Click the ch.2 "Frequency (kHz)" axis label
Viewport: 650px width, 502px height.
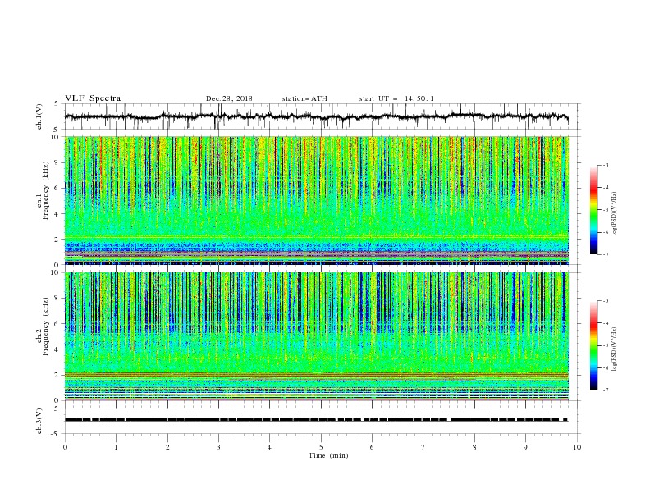(45, 326)
